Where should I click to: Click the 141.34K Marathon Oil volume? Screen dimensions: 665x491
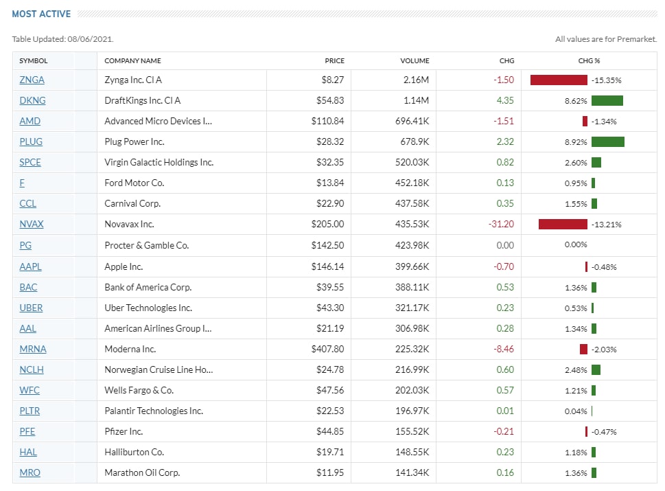tap(412, 472)
